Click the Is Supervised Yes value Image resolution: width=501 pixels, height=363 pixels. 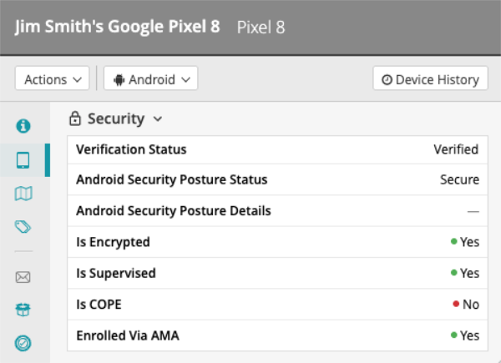click(x=470, y=273)
